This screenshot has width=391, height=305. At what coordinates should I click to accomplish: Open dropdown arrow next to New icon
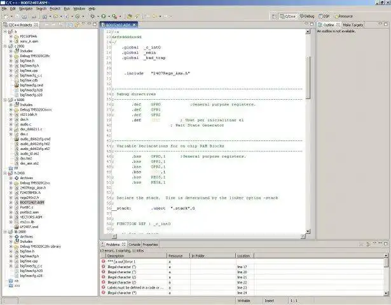tap(11, 17)
